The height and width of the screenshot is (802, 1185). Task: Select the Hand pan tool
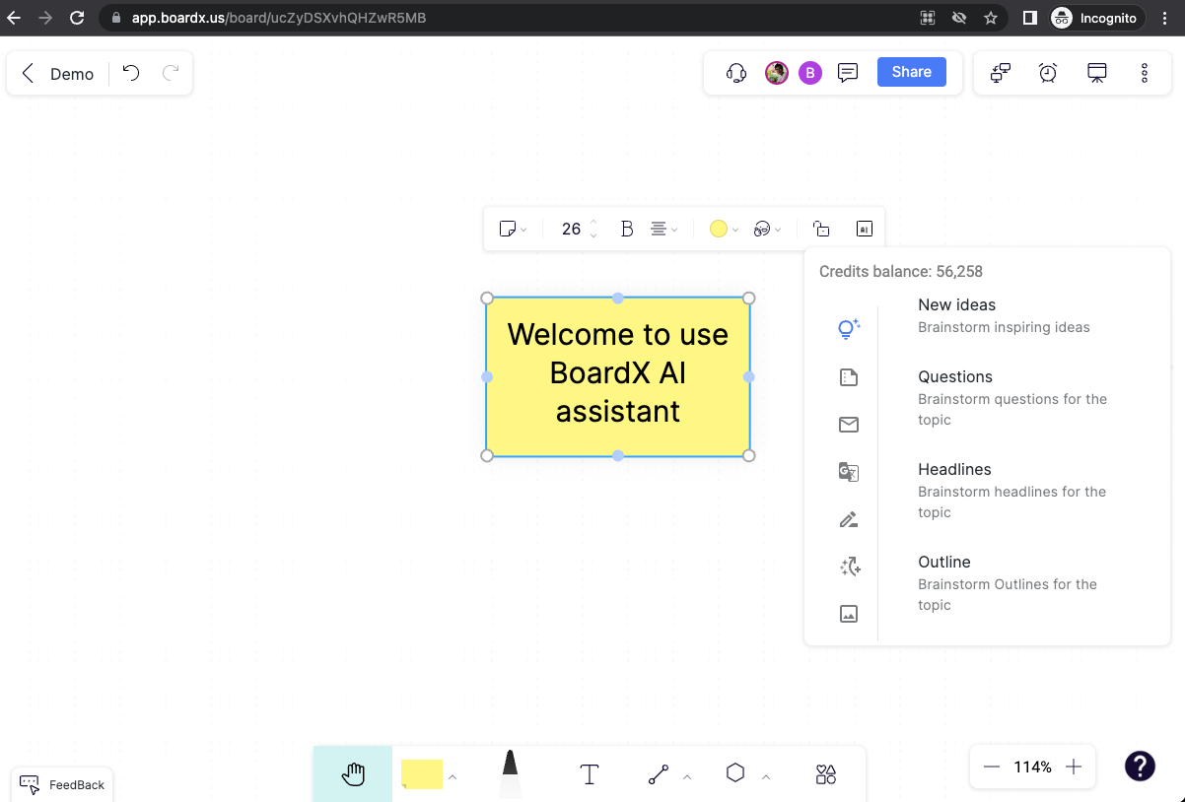point(352,774)
